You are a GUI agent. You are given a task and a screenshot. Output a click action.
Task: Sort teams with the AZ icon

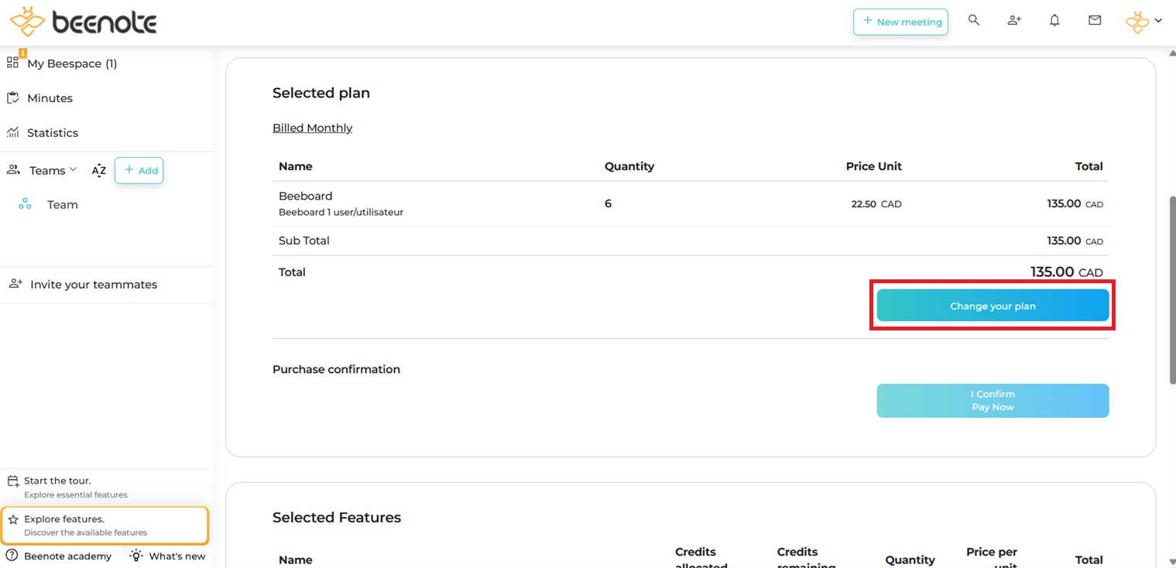click(x=98, y=171)
